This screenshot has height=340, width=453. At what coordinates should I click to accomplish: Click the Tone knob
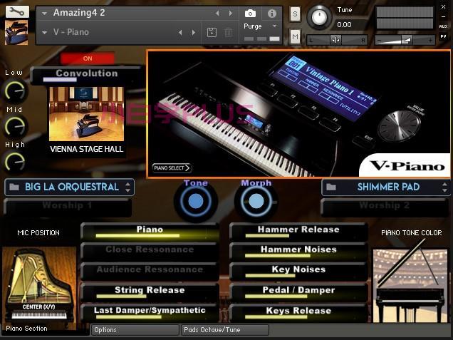pyautogui.click(x=196, y=202)
